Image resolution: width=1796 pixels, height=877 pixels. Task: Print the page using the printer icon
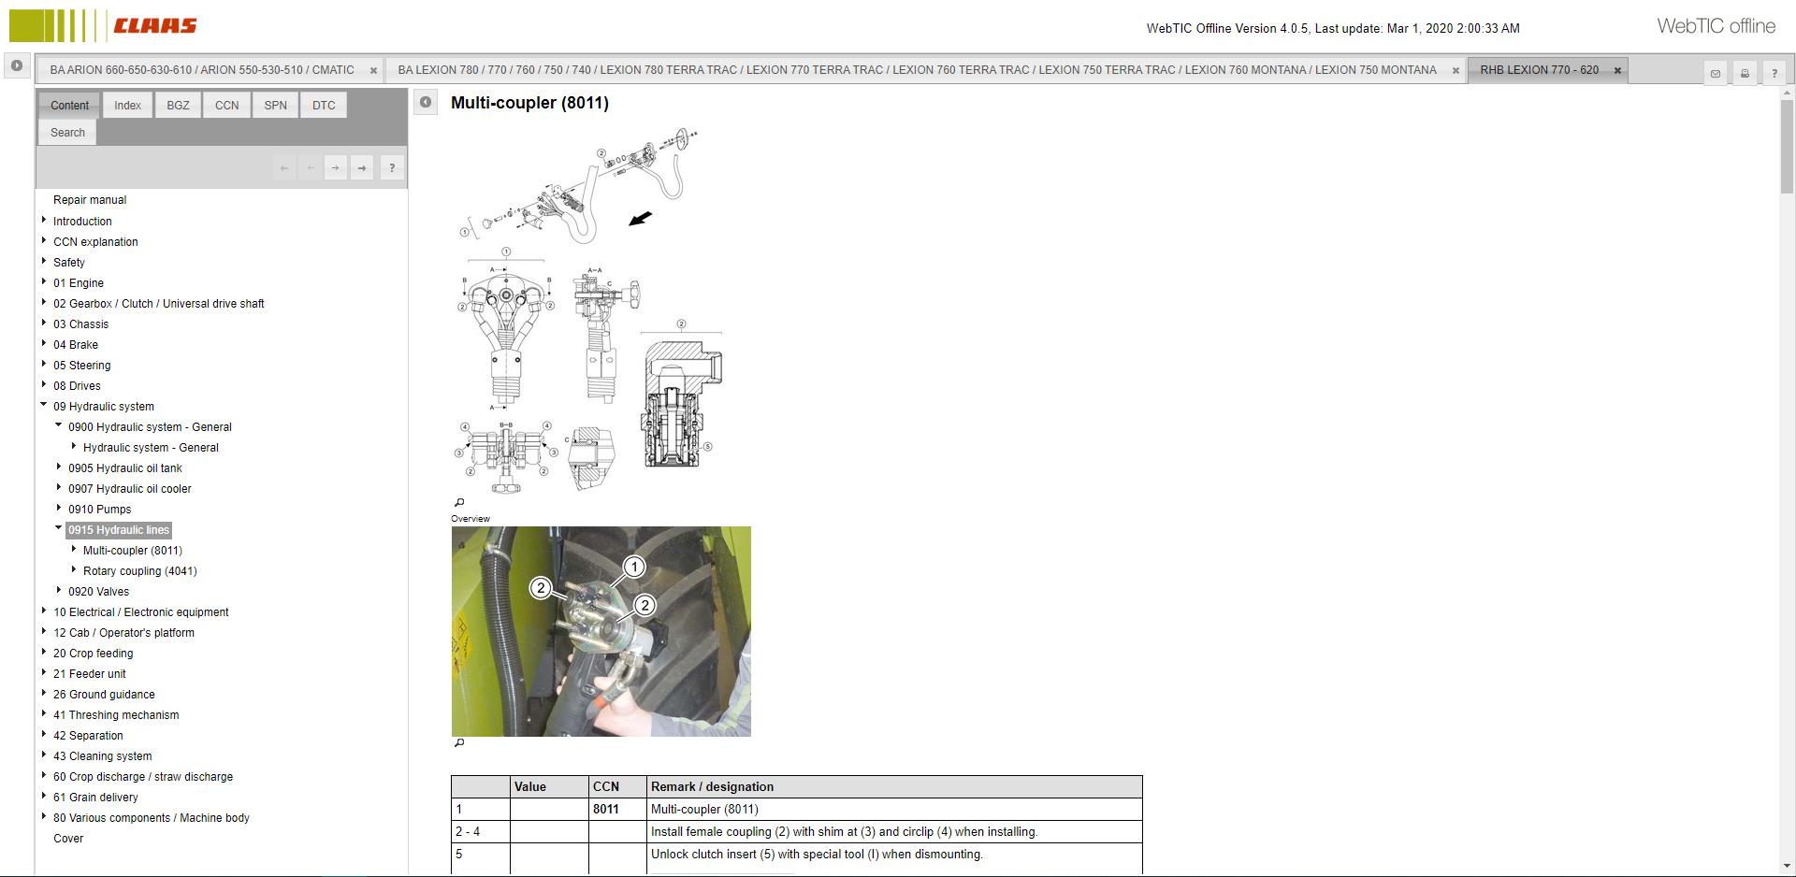1745,73
